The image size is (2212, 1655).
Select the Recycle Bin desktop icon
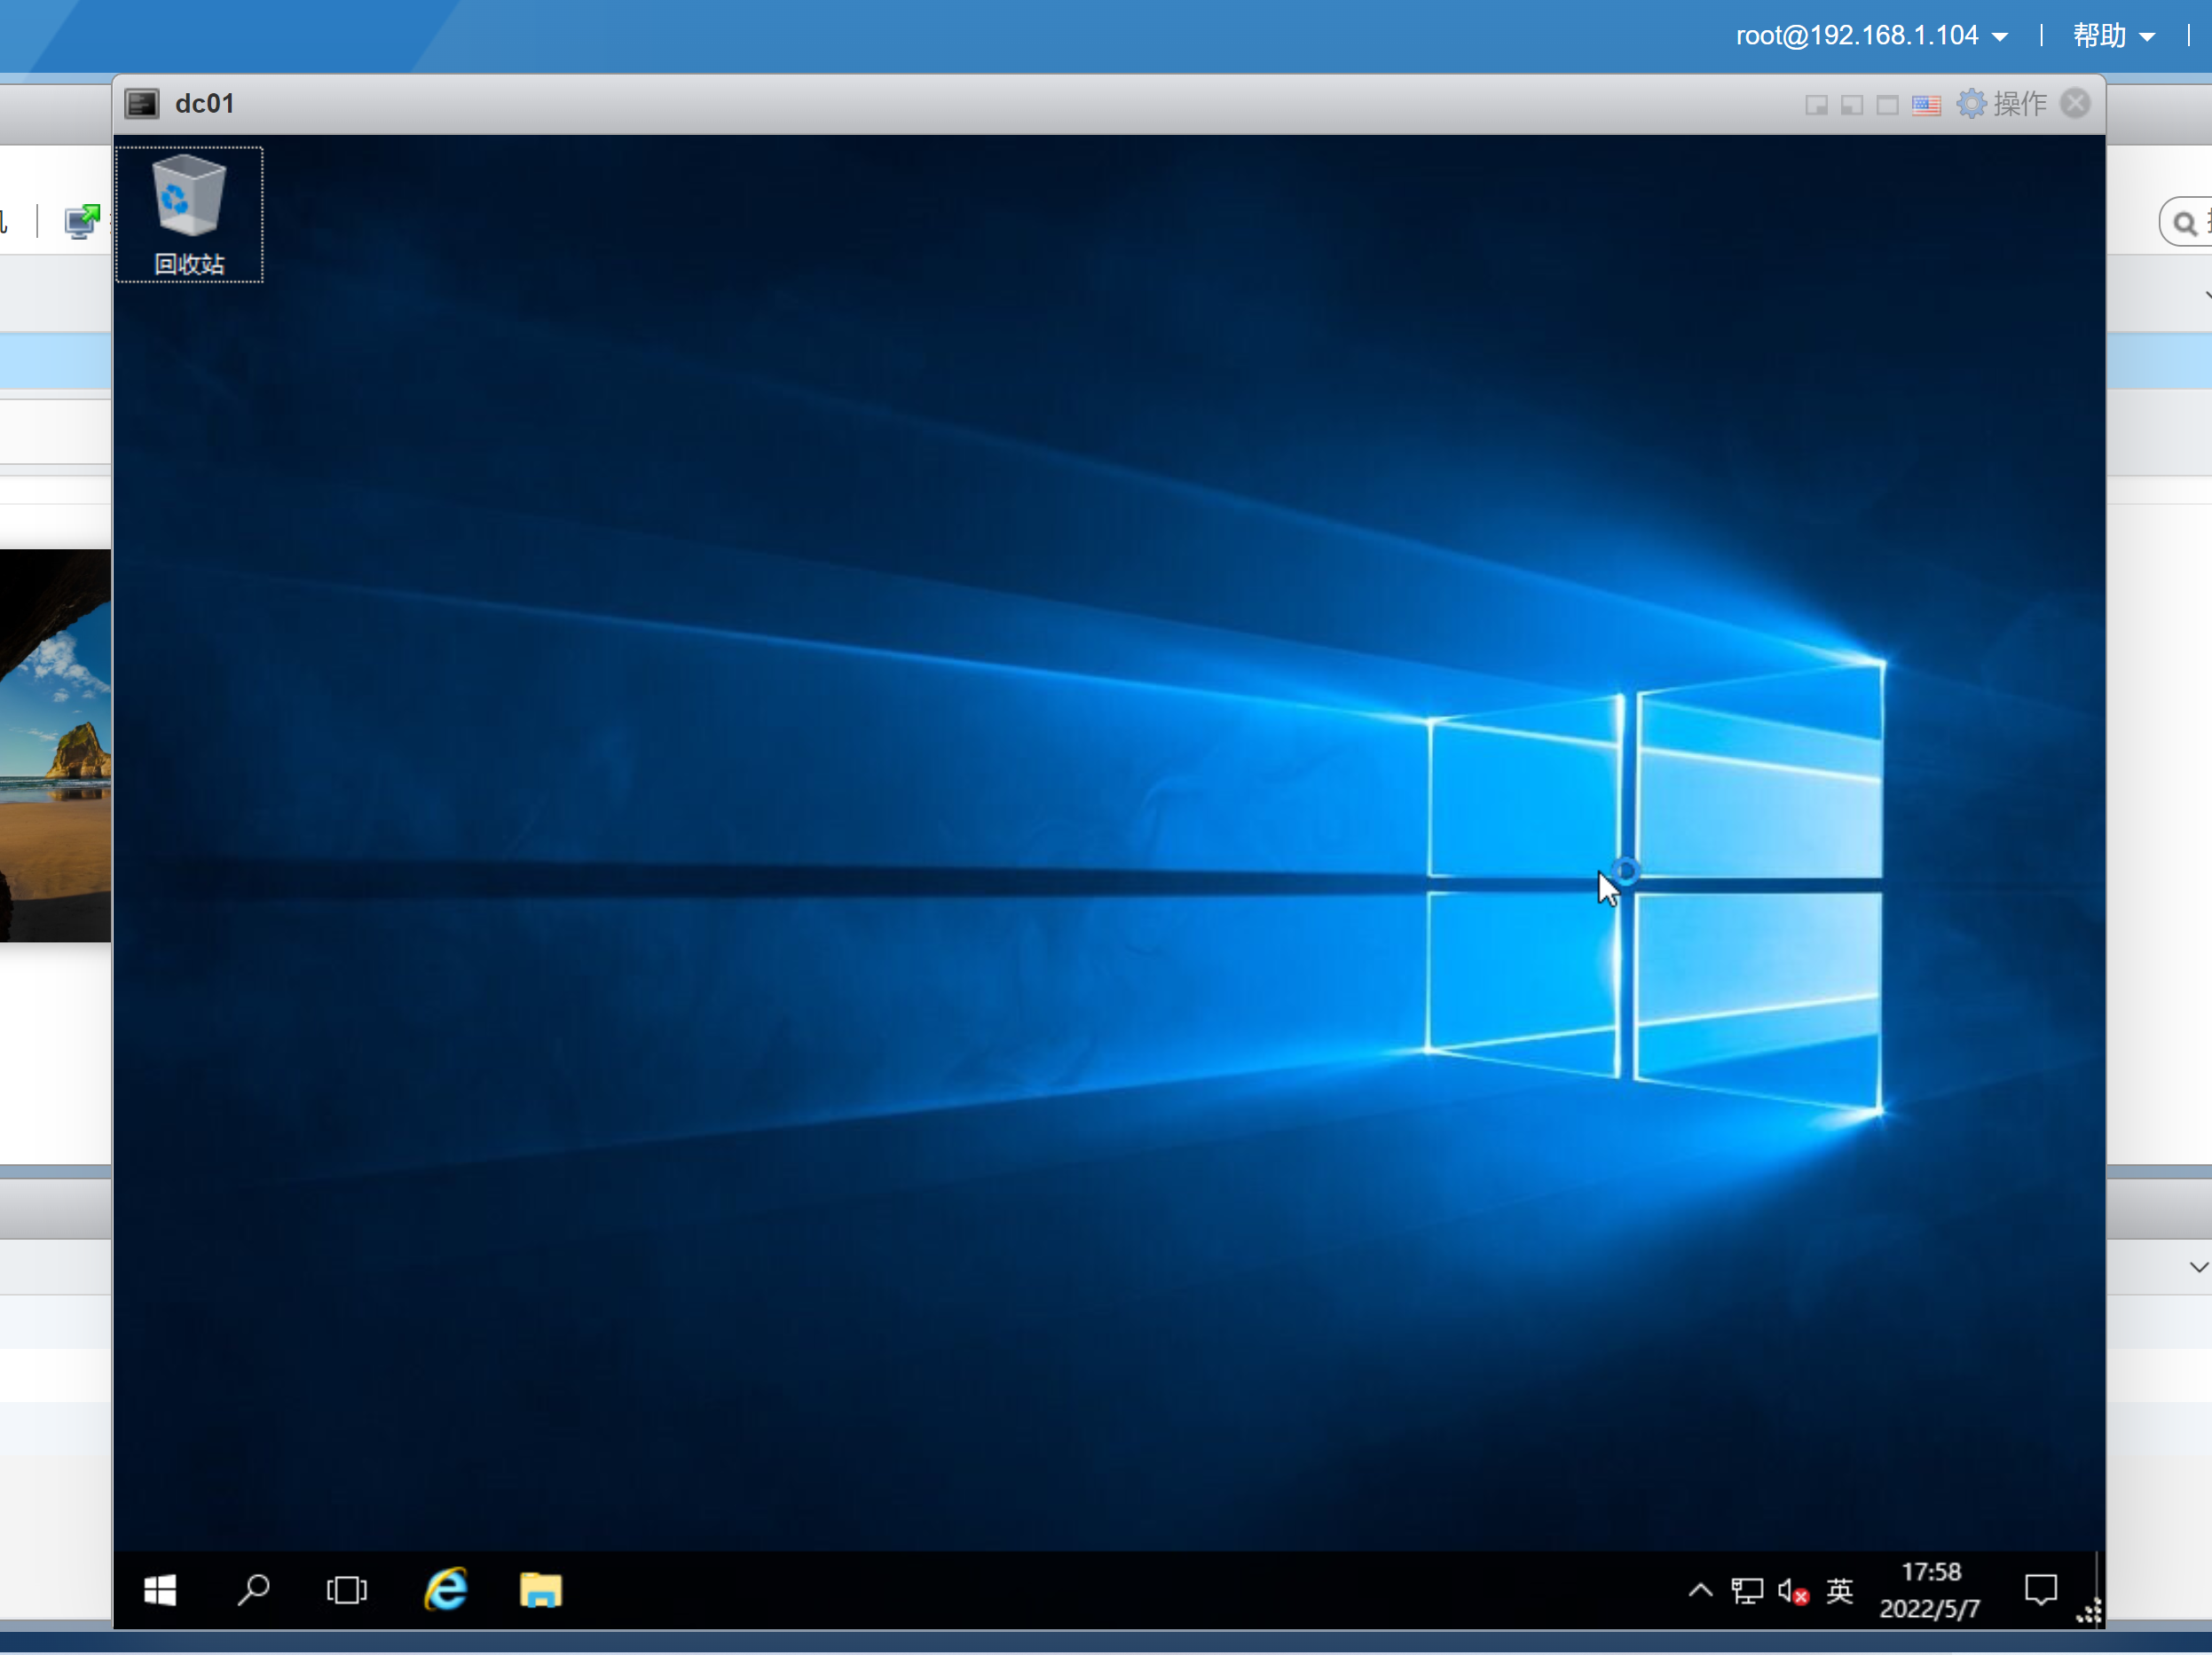(x=189, y=214)
